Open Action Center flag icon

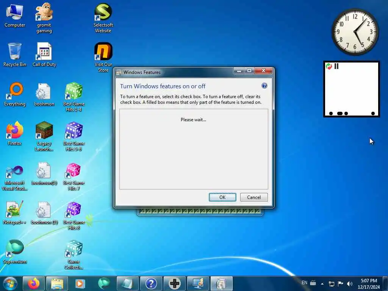(x=341, y=283)
